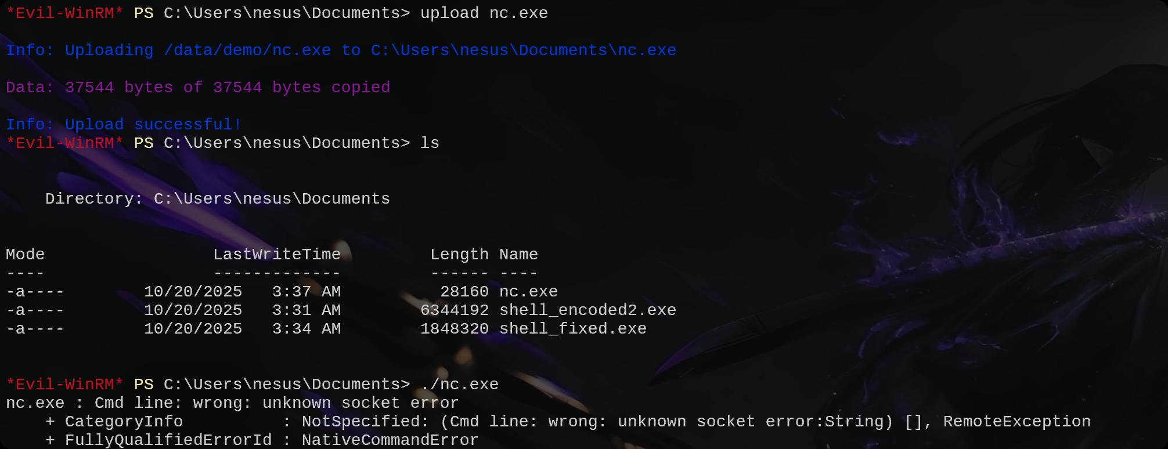Click the CategoryInfo error label
The width and height of the screenshot is (1168, 449).
coord(124,422)
